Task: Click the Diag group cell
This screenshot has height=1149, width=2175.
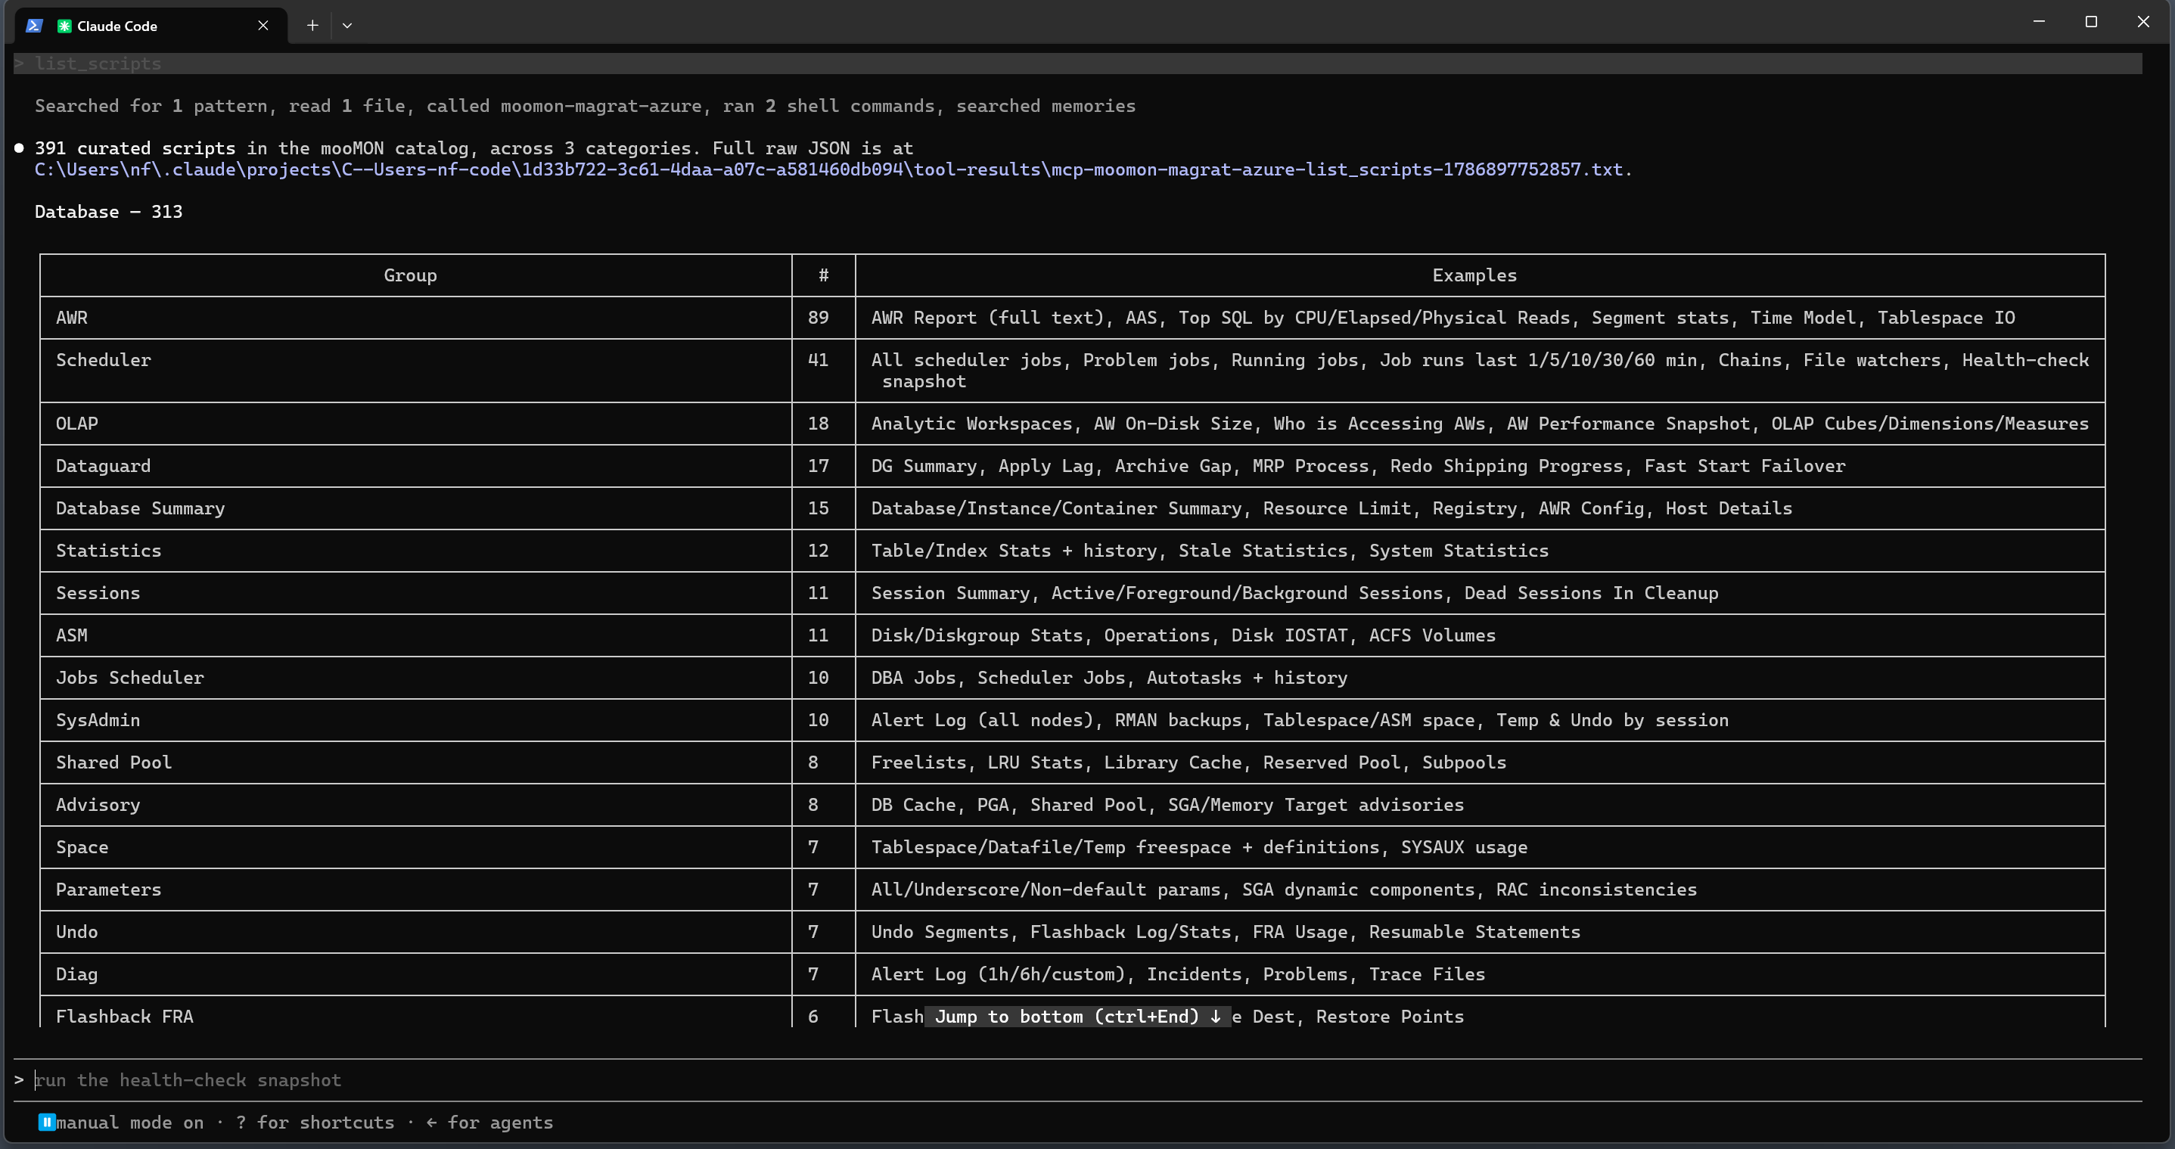Action: point(415,974)
